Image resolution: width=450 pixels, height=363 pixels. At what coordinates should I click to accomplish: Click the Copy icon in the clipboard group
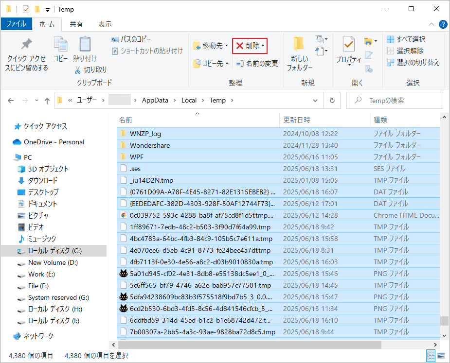pyautogui.click(x=60, y=44)
